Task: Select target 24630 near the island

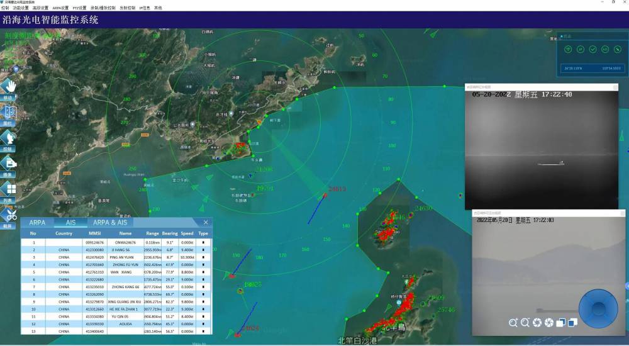Action: (x=411, y=215)
